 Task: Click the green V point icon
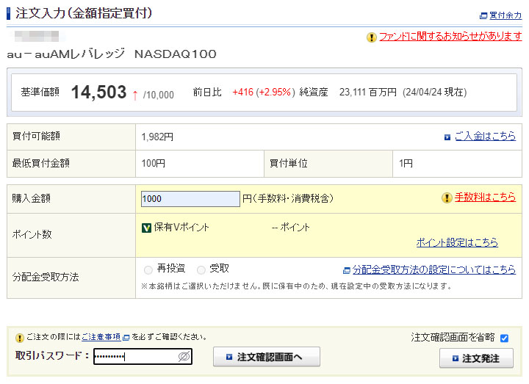146,228
